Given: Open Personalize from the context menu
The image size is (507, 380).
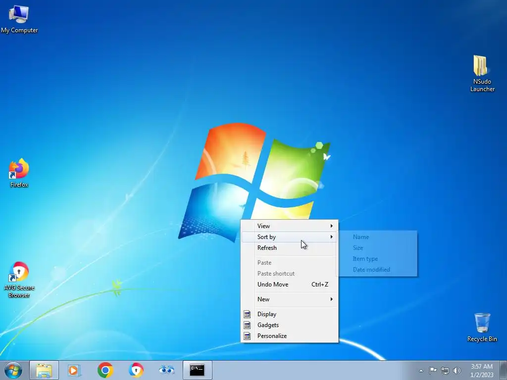Looking at the screenshot, I should [x=290, y=336].
